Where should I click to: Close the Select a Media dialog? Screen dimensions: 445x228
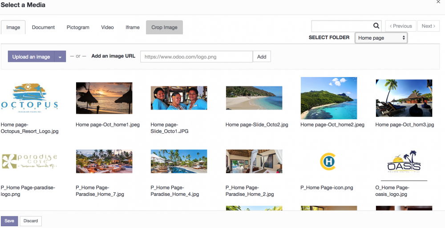[x=438, y=2]
